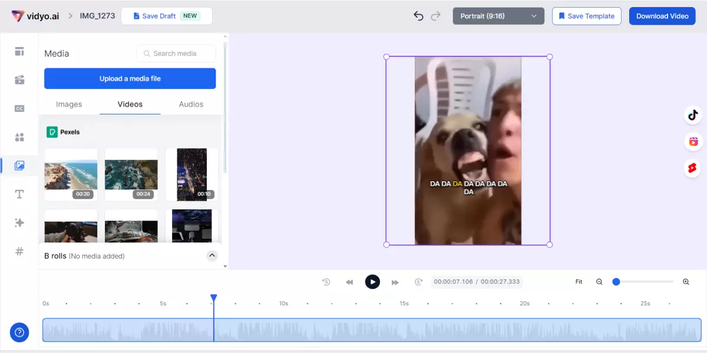Click the undo arrow icon
Image resolution: width=707 pixels, height=353 pixels.
[418, 16]
